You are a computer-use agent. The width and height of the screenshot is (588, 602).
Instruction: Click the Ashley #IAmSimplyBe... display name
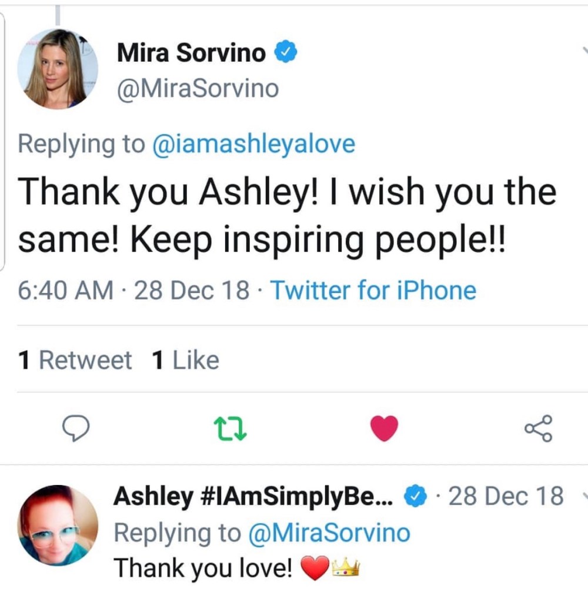coord(253,497)
